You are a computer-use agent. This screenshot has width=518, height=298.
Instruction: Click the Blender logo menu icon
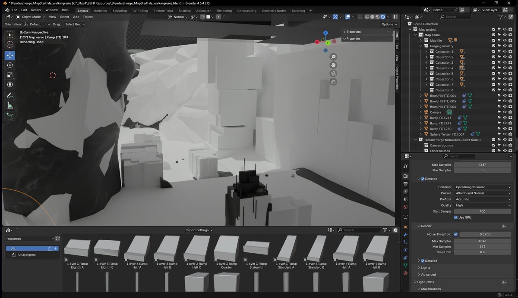coord(7,10)
